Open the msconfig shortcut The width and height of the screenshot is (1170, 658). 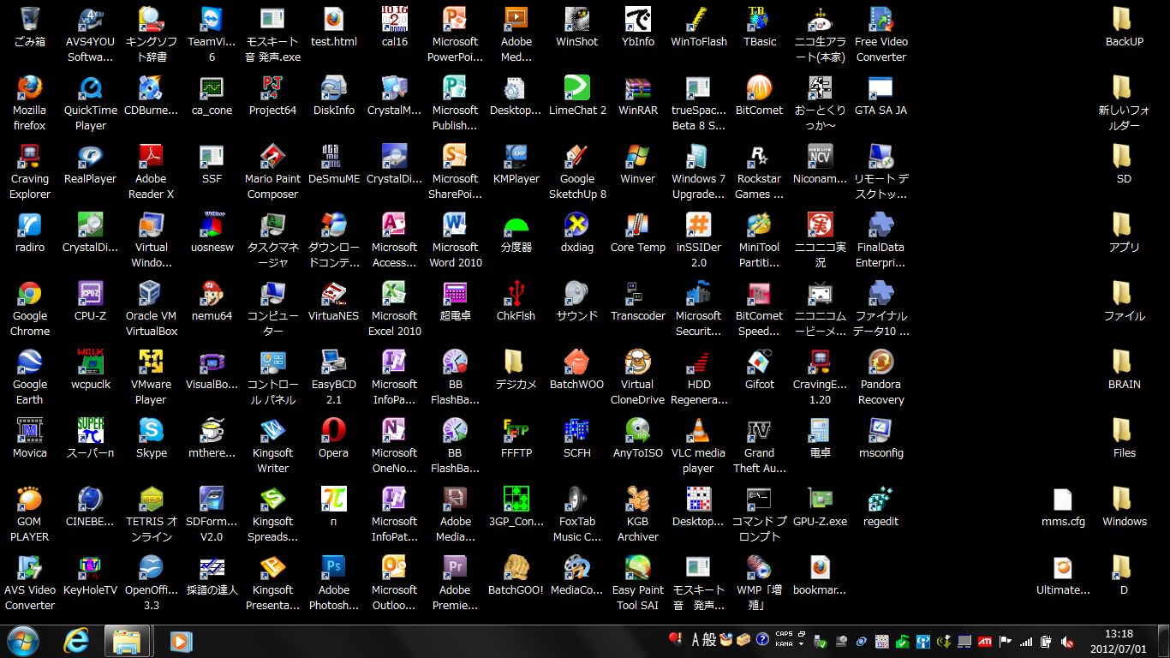tap(880, 438)
